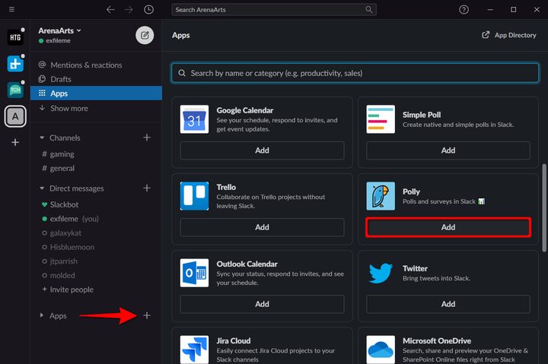This screenshot has width=548, height=364.
Task: Focus the Search ArenaArts field
Action: point(274,9)
